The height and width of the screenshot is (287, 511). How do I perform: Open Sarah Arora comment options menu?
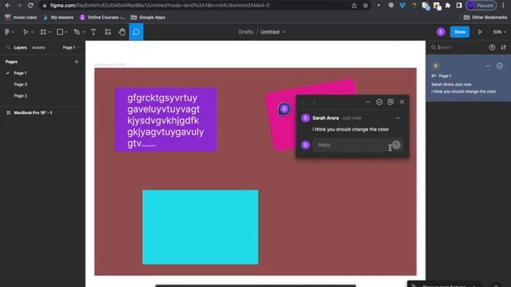398,118
